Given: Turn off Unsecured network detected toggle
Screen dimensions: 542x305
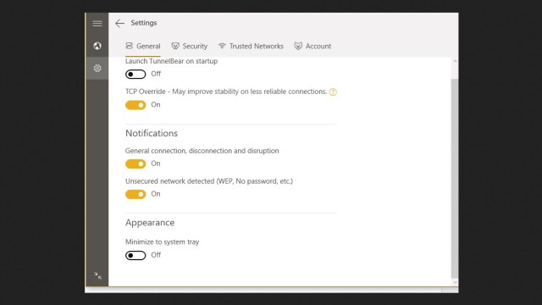Looking at the screenshot, I should (135, 194).
